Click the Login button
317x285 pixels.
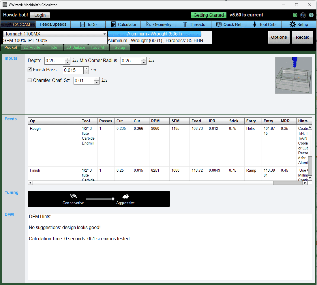[40, 15]
